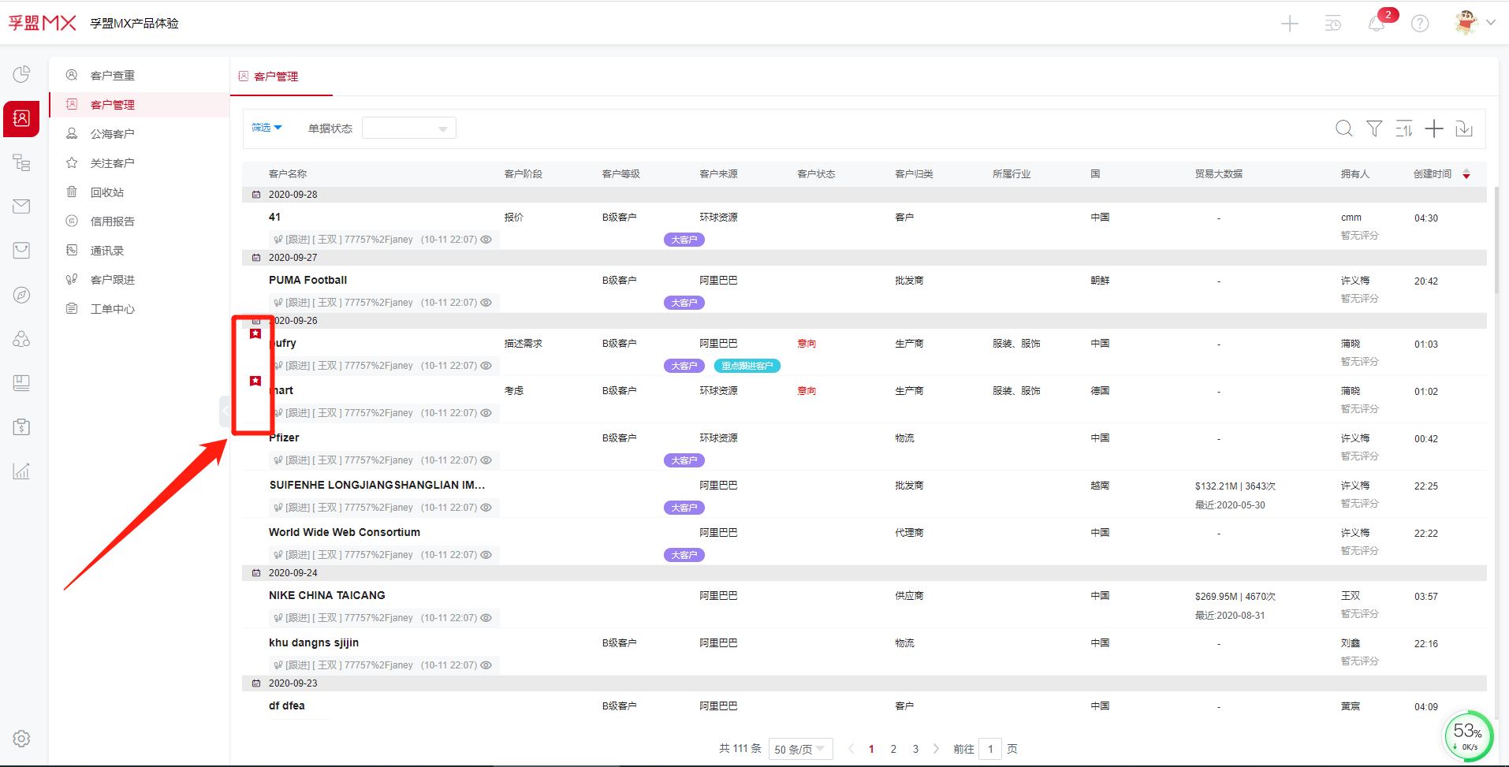The height and width of the screenshot is (767, 1509).
Task: Open the 单据状态 dropdown
Action: 408,128
